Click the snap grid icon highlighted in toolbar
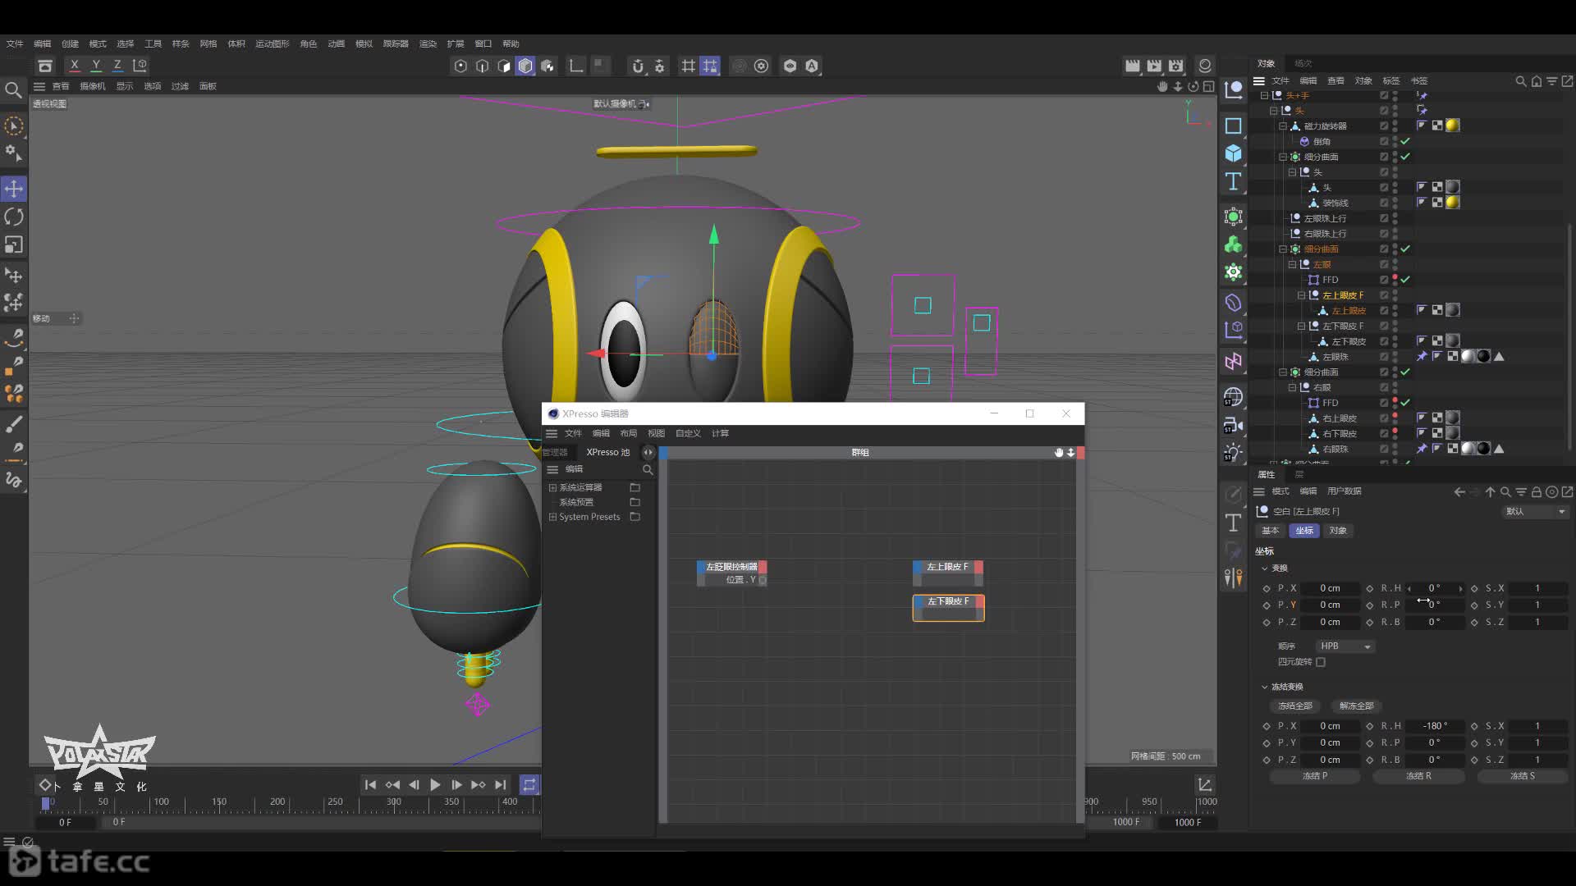Screen dimensions: 1576x886 pos(710,66)
